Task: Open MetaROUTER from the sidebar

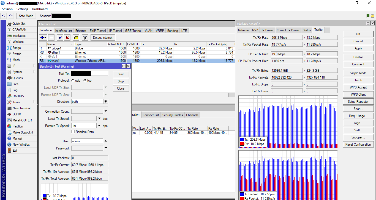Action: point(22,120)
